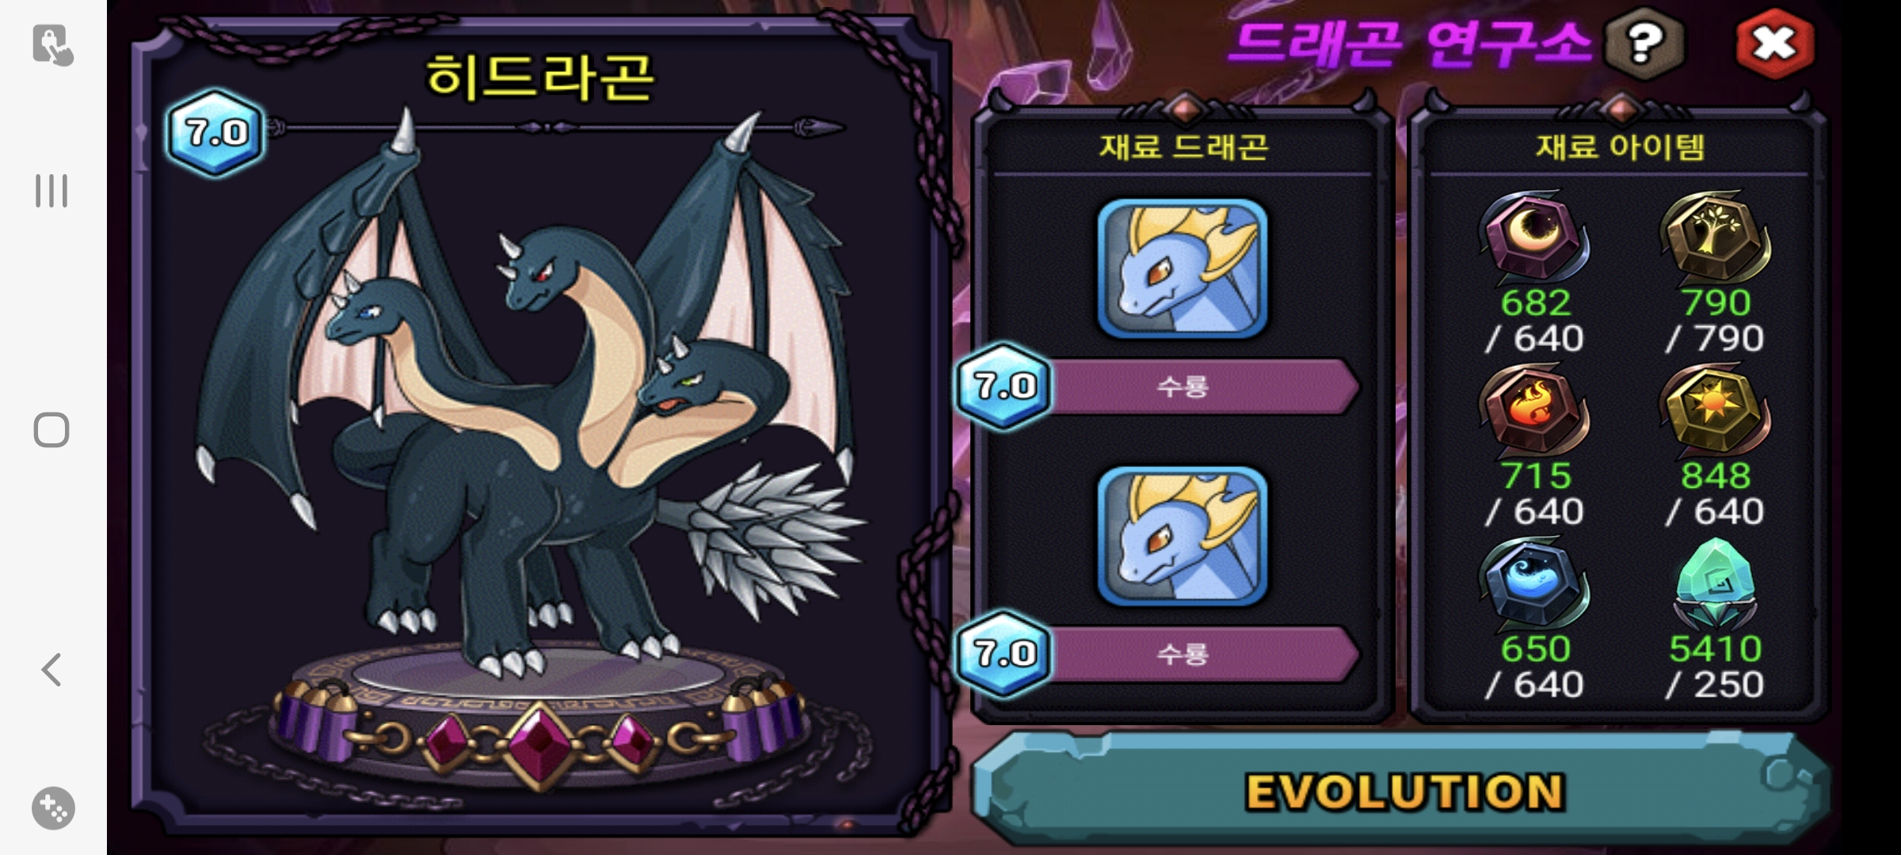Select the lower material dragon portrait

[x=1183, y=537]
